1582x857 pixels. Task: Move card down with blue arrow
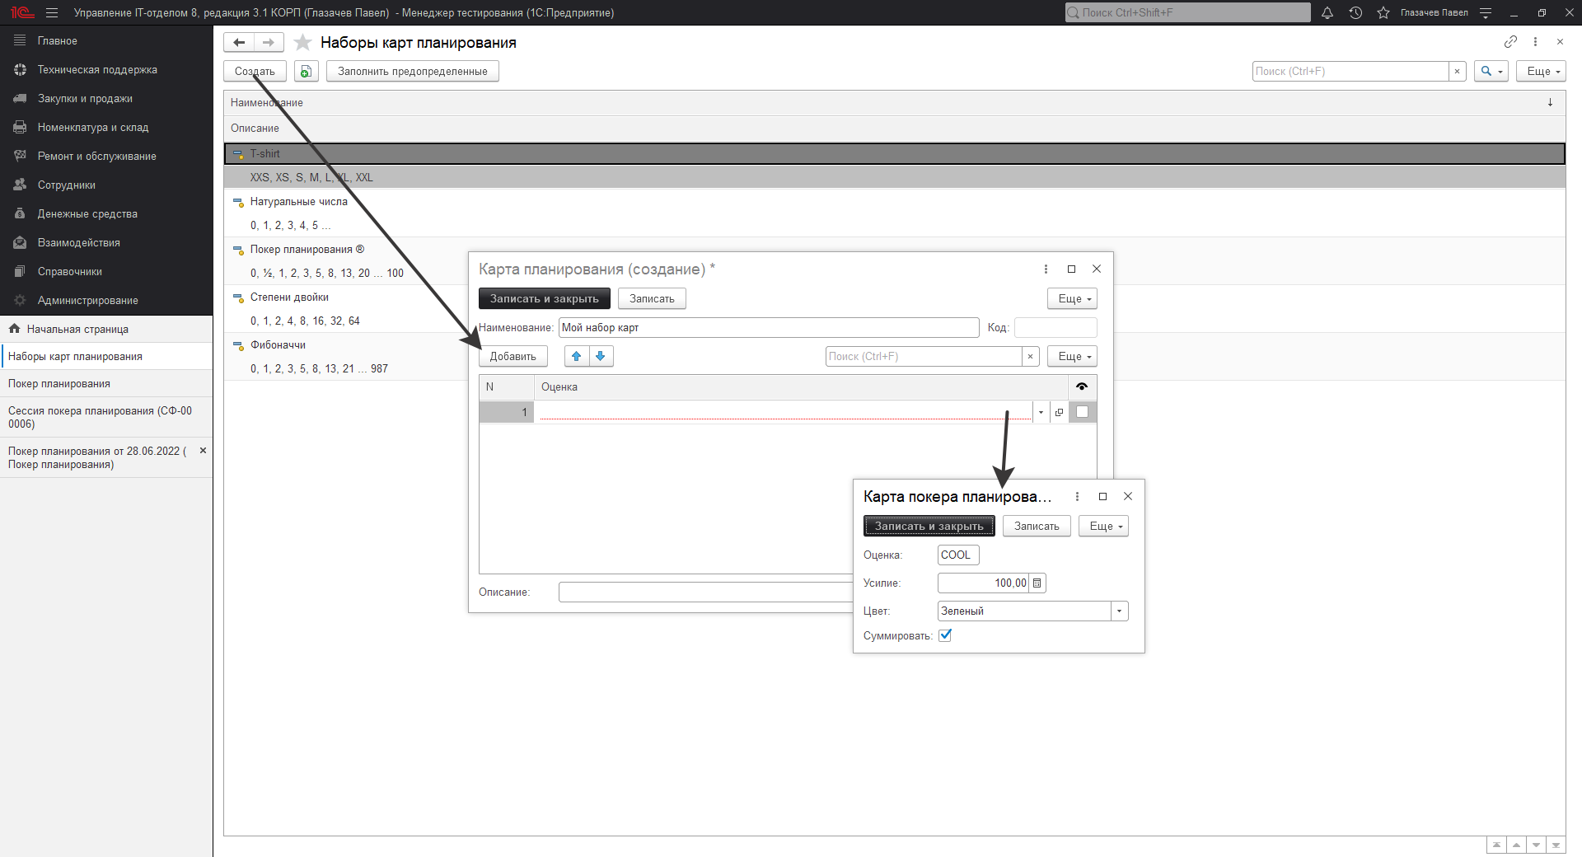click(x=601, y=356)
